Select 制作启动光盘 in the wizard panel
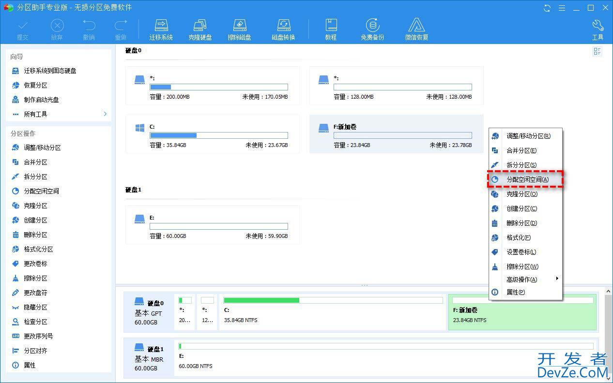The image size is (613, 383). [41, 100]
